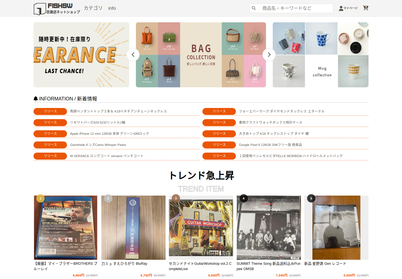Open Gamehide Camo Whisper Parka news item

pos(98,145)
